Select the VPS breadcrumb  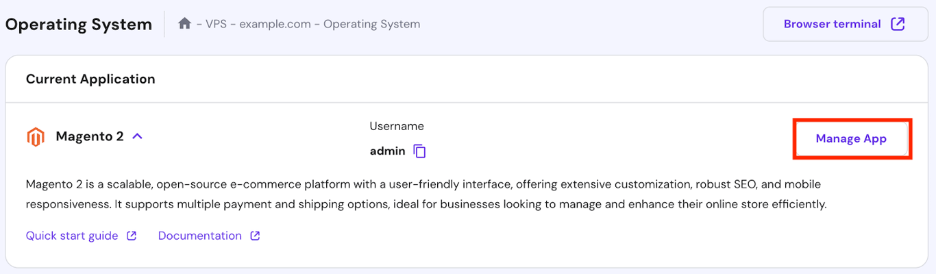coord(217,24)
